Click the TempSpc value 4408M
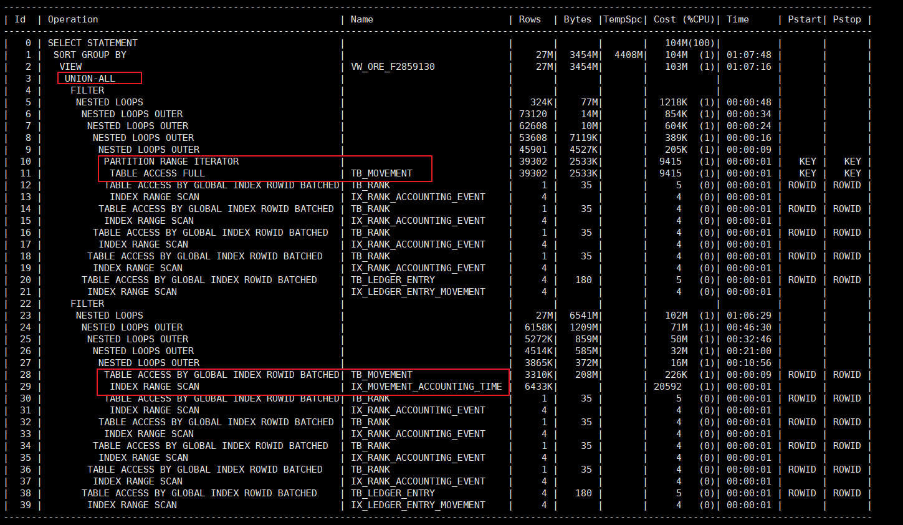This screenshot has width=903, height=525. (x=629, y=55)
